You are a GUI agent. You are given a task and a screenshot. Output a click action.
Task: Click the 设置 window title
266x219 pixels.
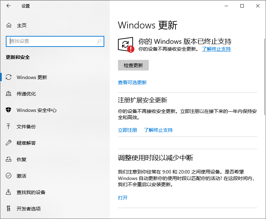tap(26, 6)
